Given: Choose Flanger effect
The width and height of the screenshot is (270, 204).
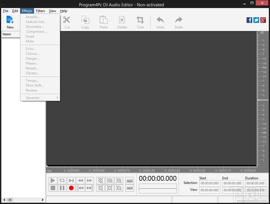Looking at the screenshot, I should pos(40,59).
